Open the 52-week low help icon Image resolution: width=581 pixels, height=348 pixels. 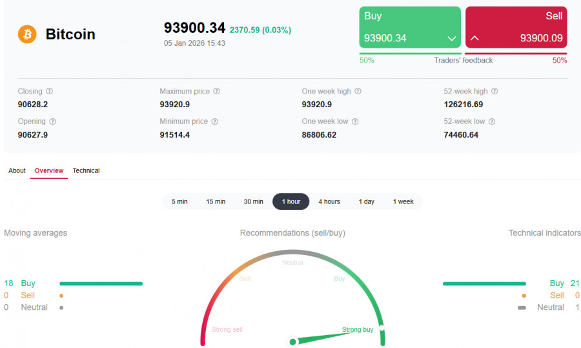point(492,121)
